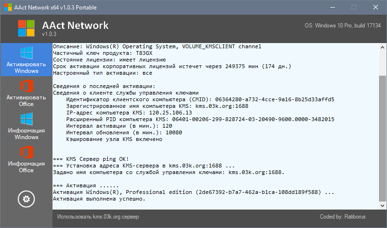The height and width of the screenshot is (228, 387).
Task: Open Информация Office section
Action: point(26,159)
